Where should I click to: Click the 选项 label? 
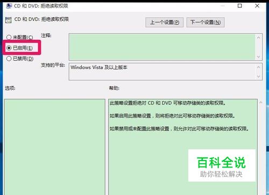click(x=10, y=88)
